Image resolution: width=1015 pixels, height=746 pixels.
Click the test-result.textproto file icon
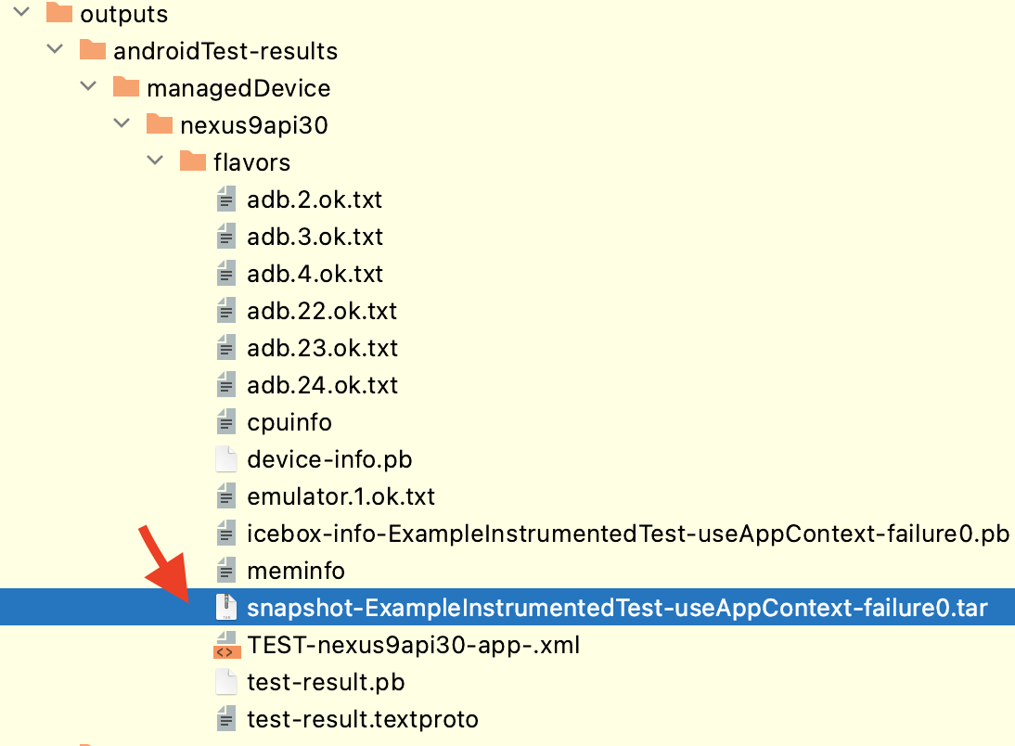click(x=225, y=718)
